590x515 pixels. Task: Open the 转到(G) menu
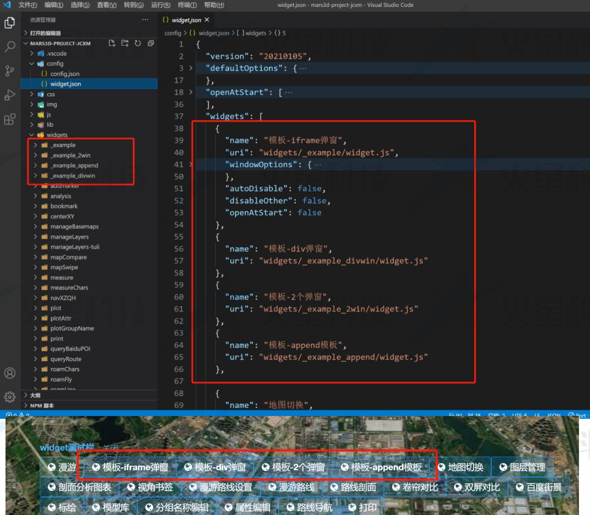click(134, 5)
